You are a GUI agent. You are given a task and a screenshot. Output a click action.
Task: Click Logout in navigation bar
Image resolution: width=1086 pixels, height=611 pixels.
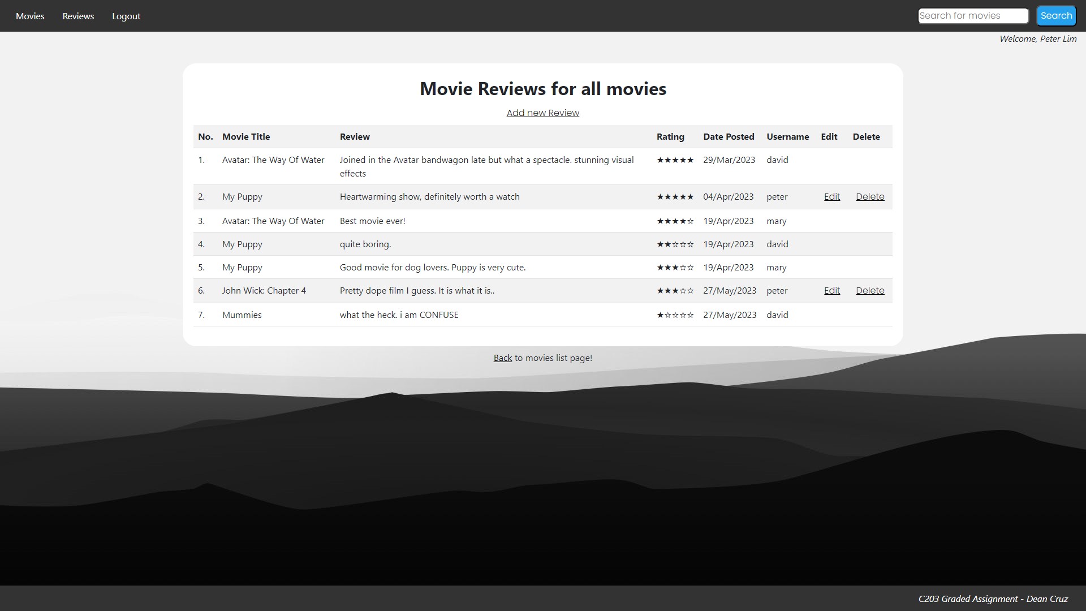(x=126, y=16)
